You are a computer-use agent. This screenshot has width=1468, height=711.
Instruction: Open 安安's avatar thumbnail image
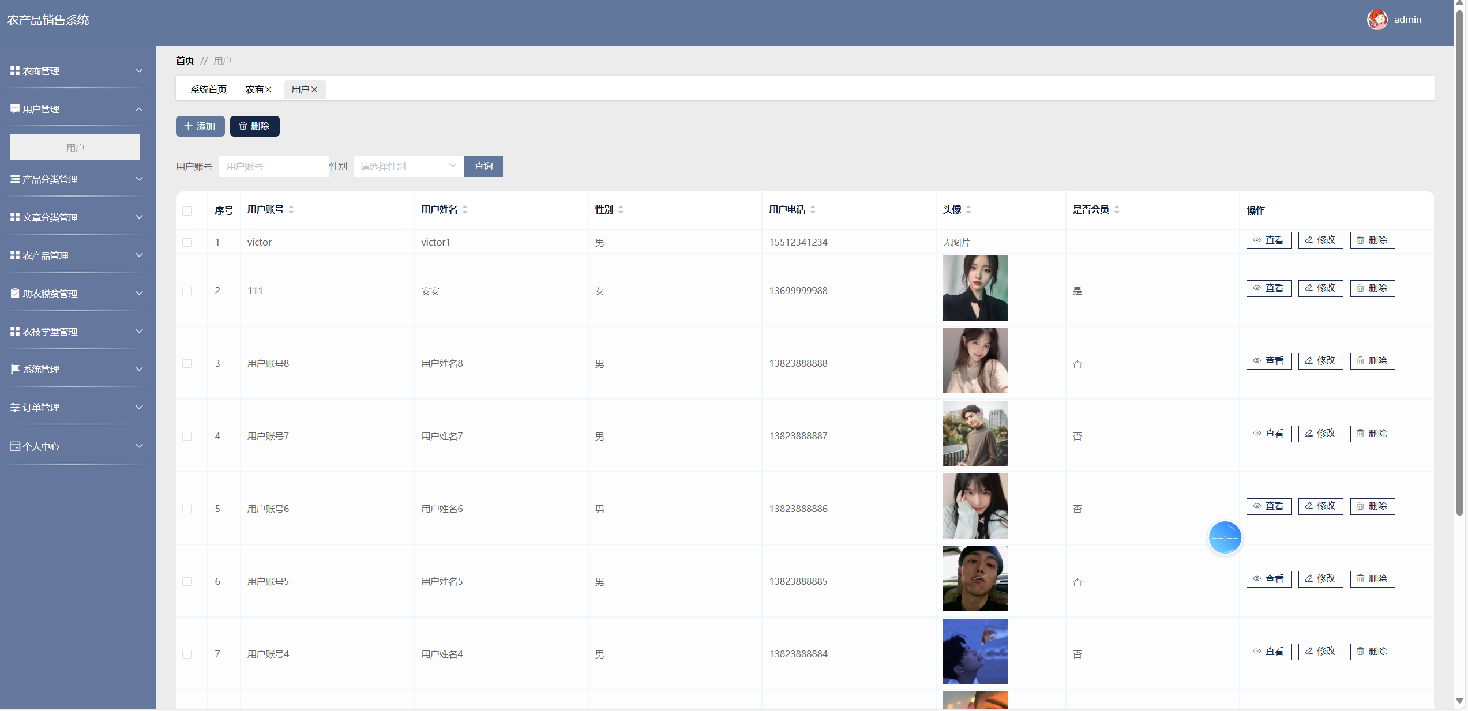point(975,288)
